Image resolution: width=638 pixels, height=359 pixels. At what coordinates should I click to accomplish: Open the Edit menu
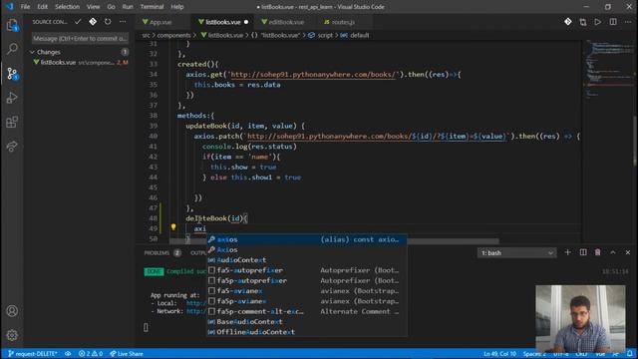point(42,7)
